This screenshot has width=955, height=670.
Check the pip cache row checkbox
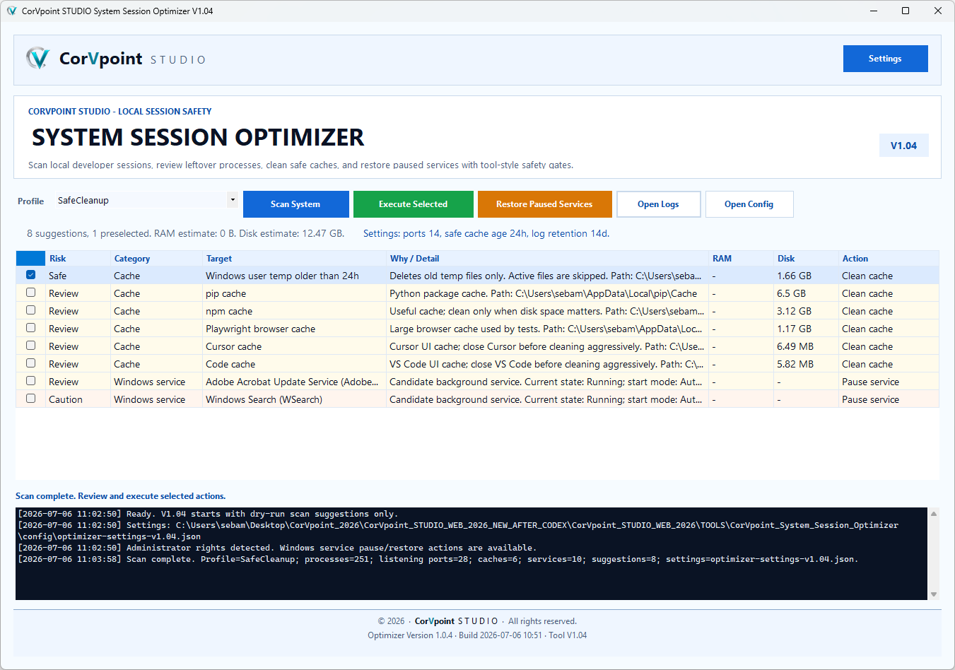tap(30, 293)
